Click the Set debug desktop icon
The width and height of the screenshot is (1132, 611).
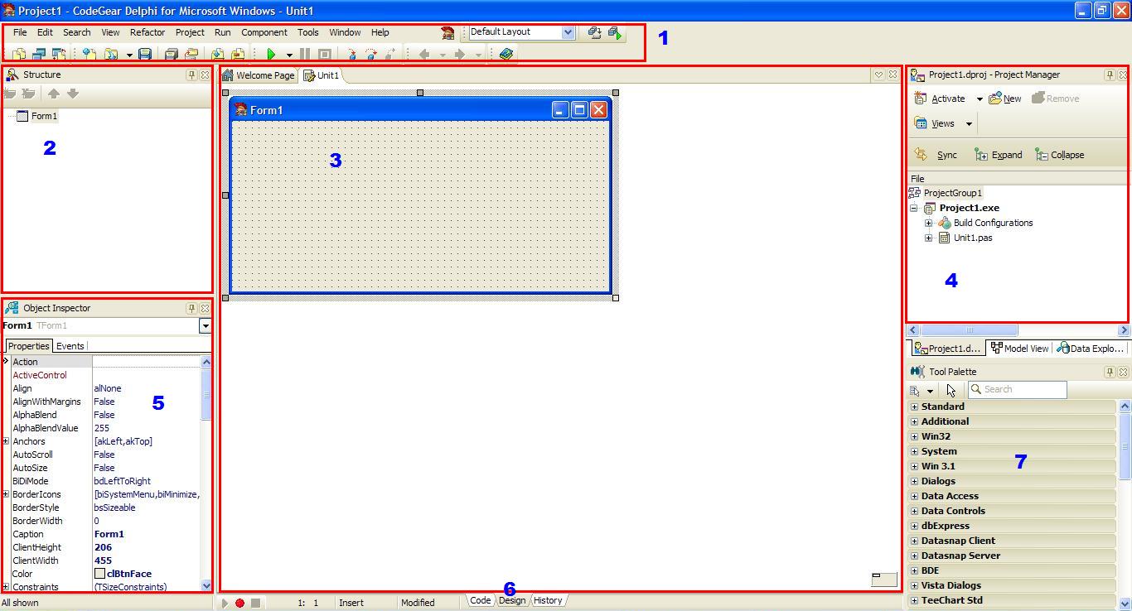tap(615, 32)
